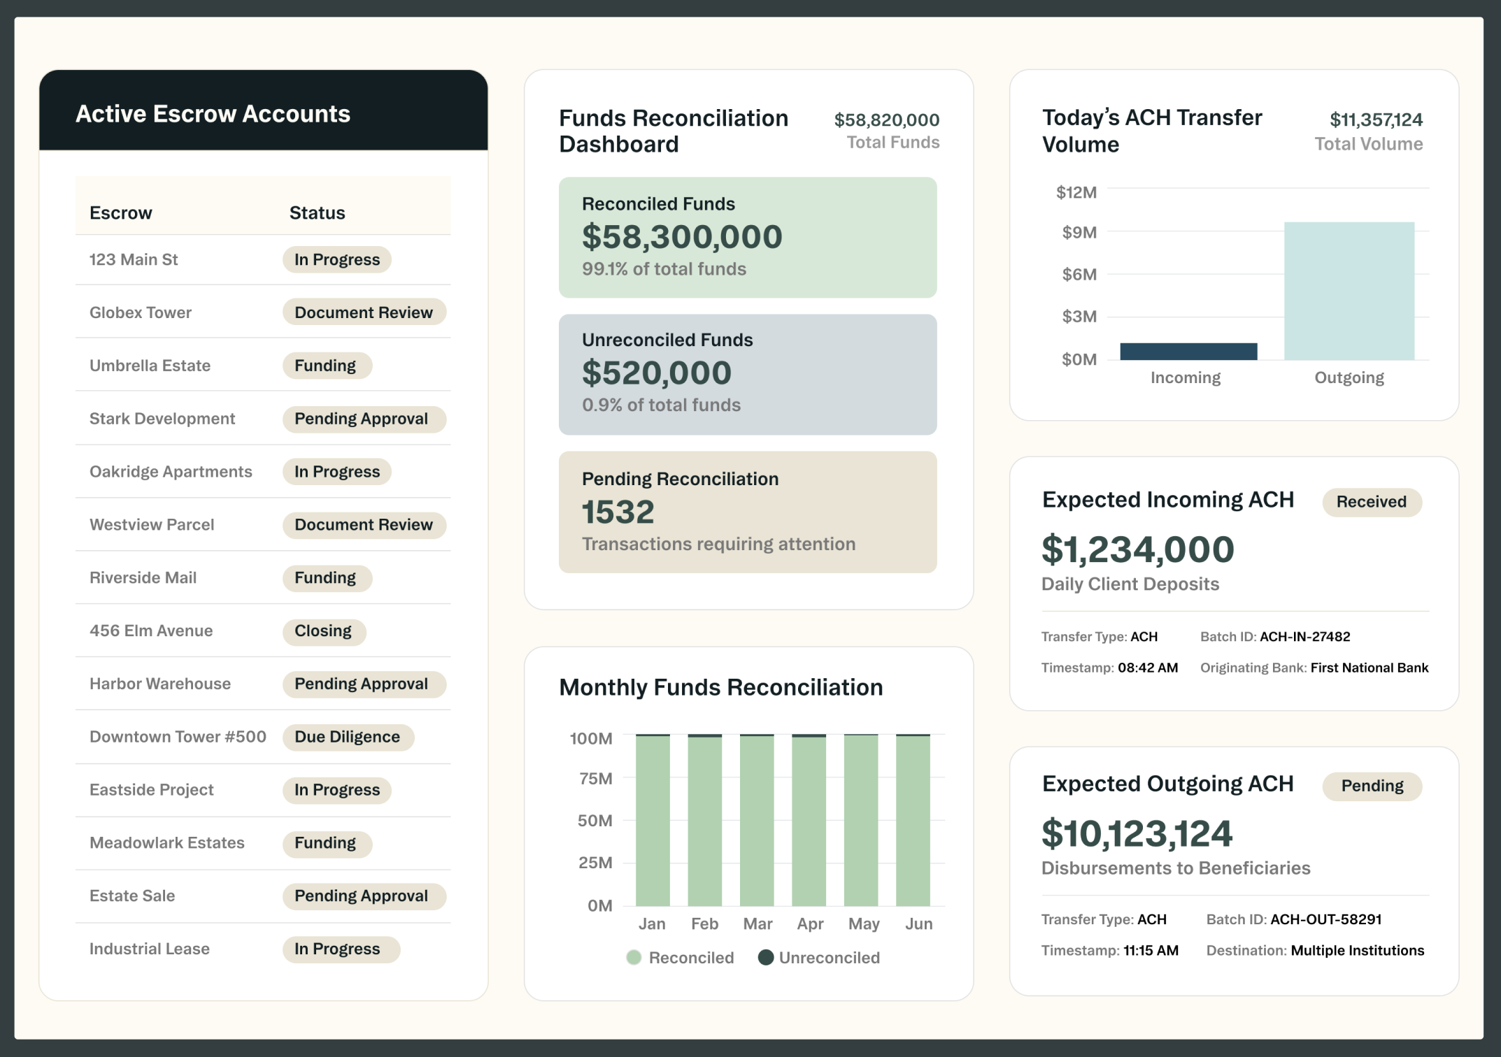Select the Received status badge
Screen dimensions: 1501x1057
click(x=1371, y=502)
